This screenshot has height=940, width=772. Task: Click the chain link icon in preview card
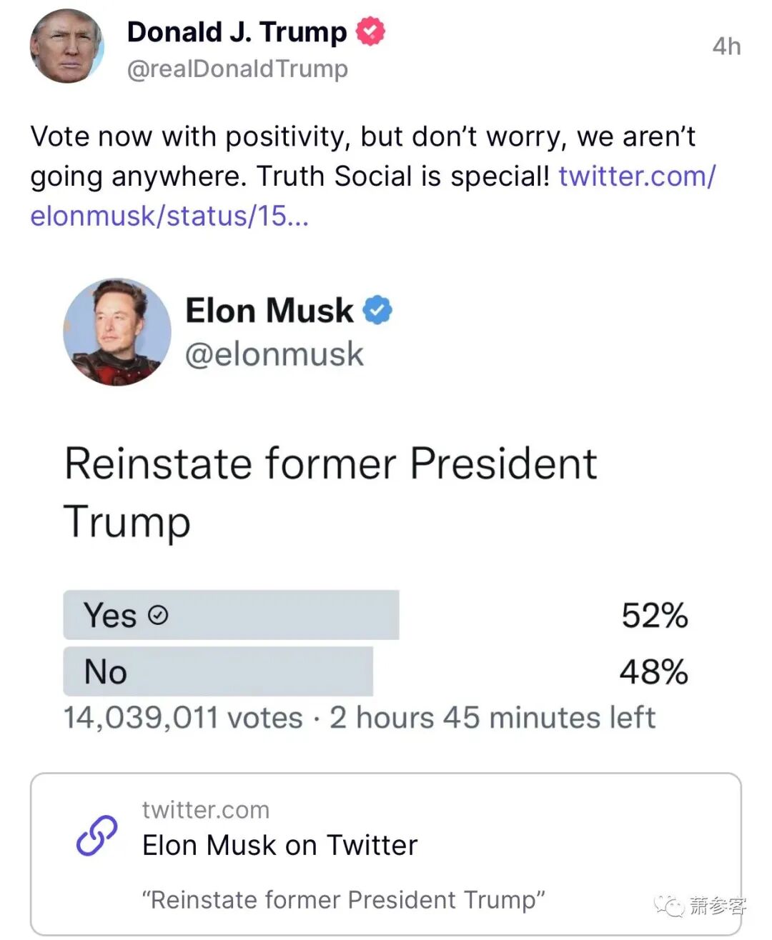click(97, 836)
